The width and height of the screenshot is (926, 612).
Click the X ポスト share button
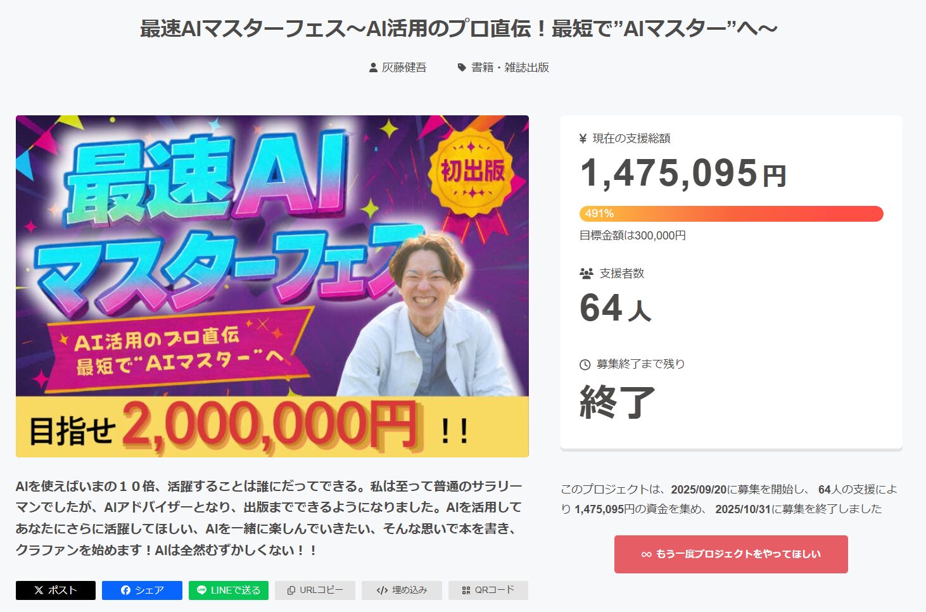pos(56,590)
